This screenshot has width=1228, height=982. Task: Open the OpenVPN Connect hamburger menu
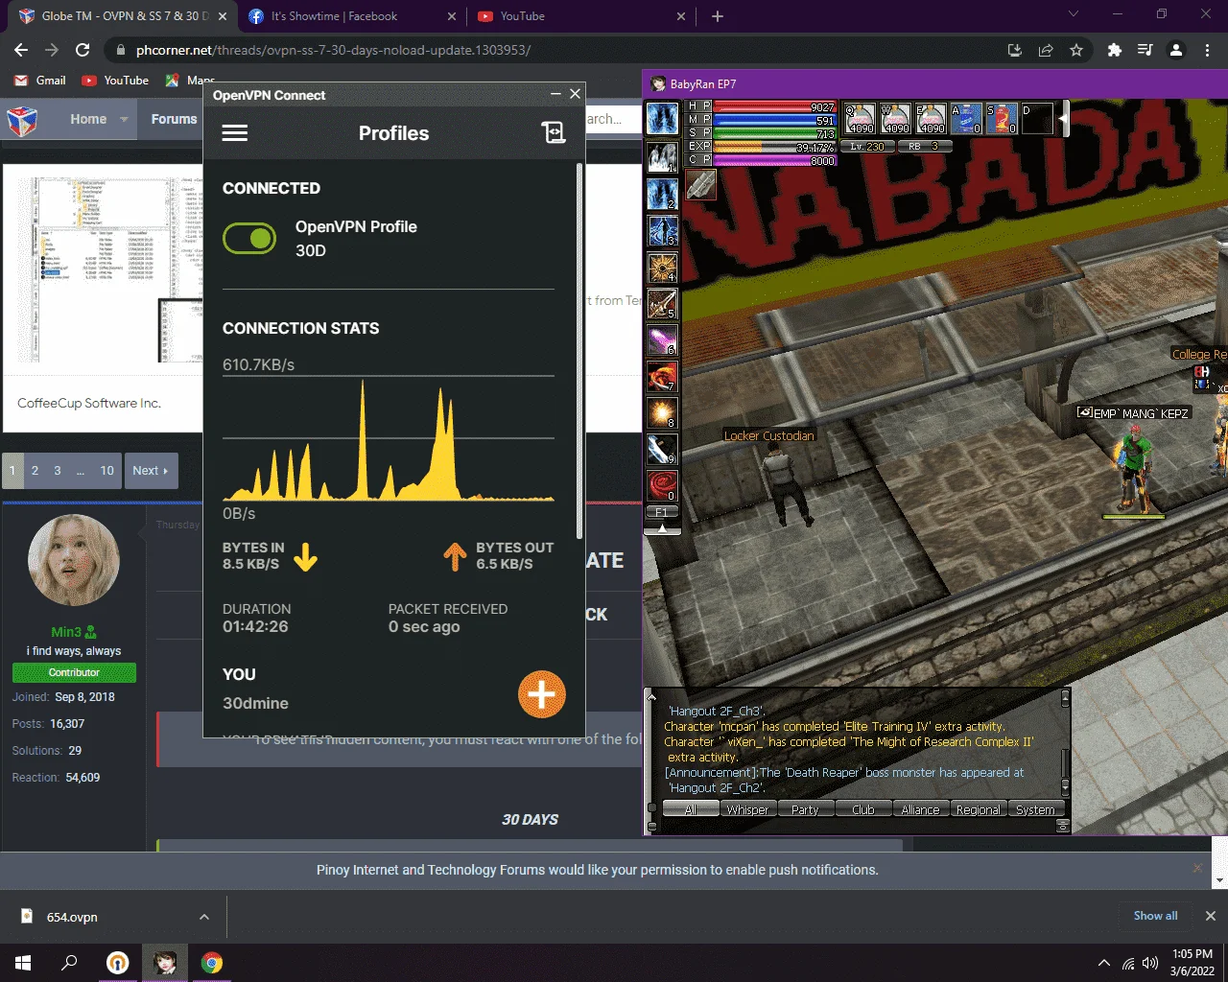click(x=235, y=133)
